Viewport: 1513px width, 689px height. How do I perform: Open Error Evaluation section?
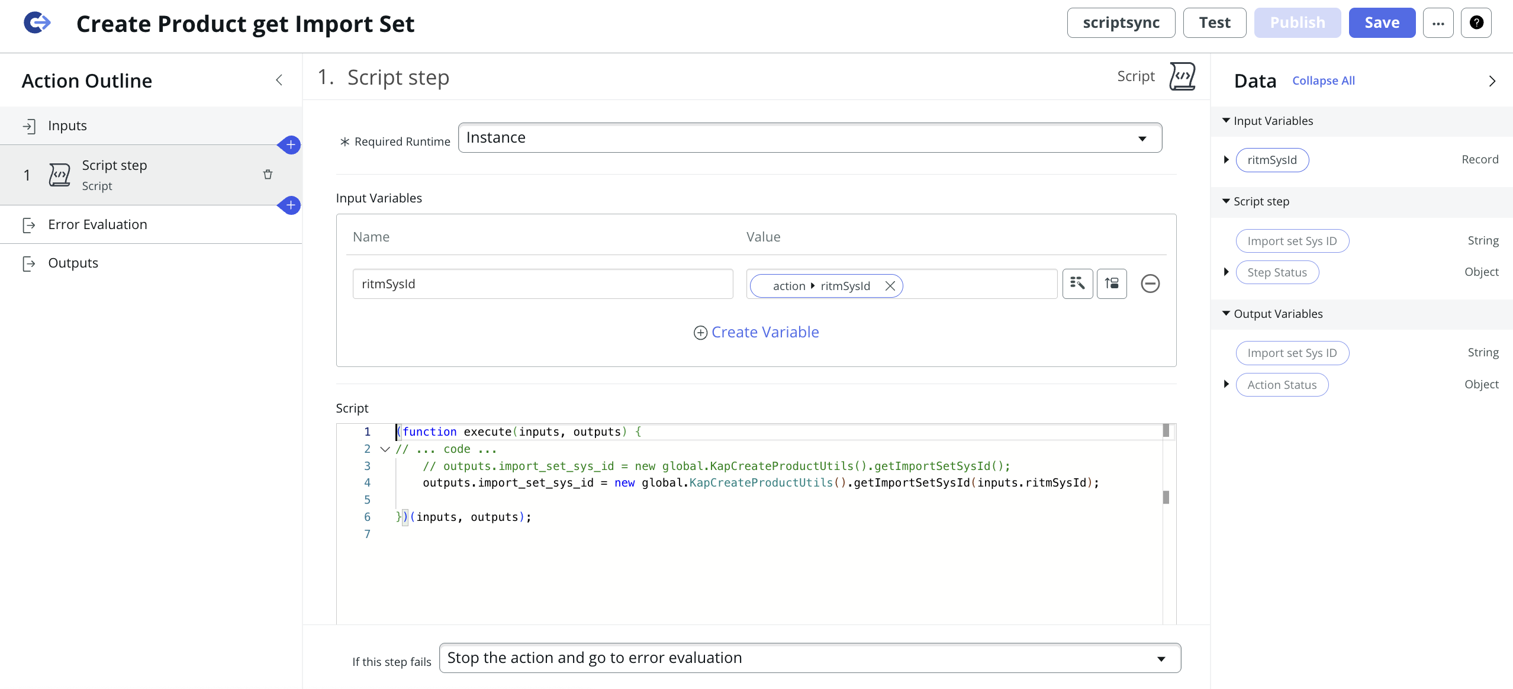[151, 224]
